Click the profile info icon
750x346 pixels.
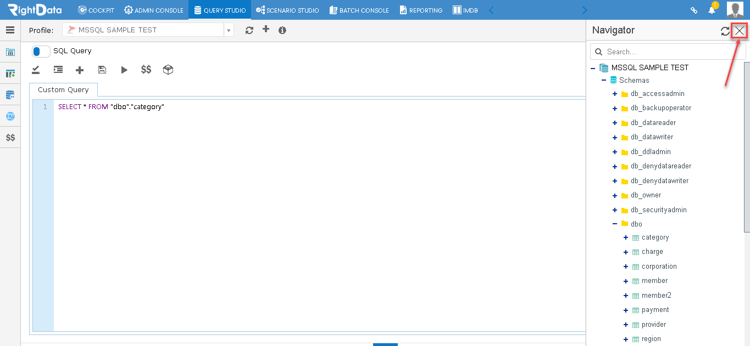point(282,30)
